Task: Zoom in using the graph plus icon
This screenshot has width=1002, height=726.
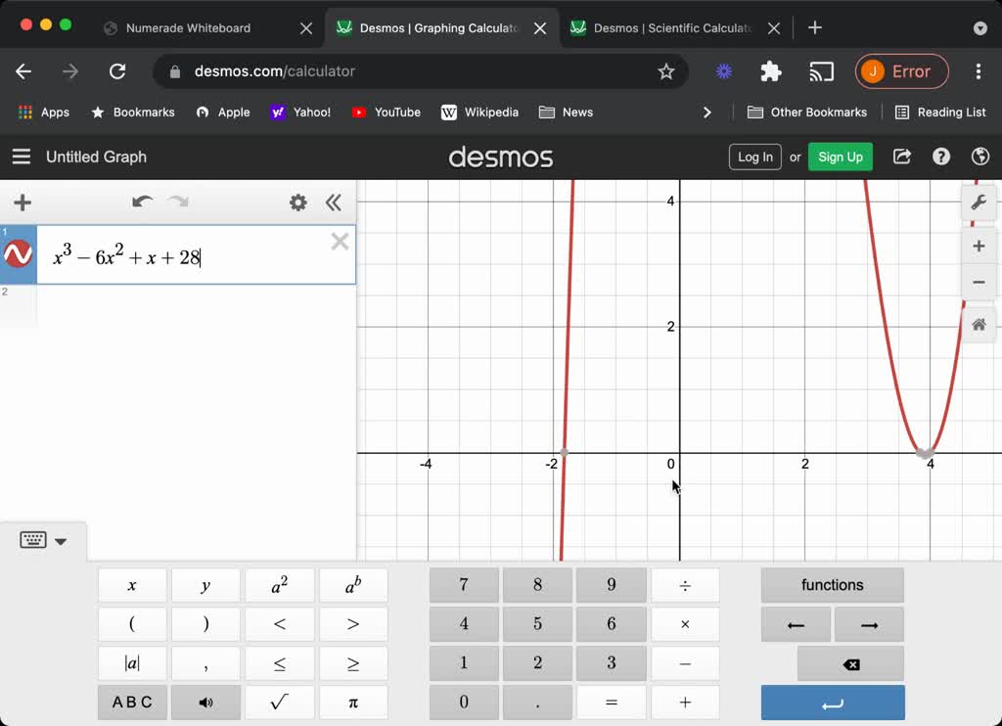Action: [x=979, y=246]
